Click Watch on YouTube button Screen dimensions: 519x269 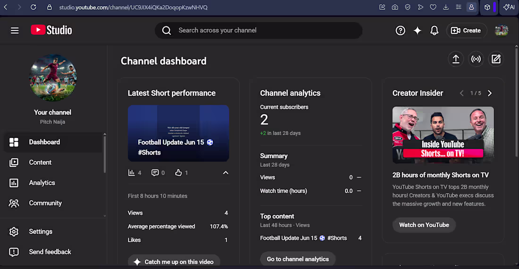coord(424,225)
